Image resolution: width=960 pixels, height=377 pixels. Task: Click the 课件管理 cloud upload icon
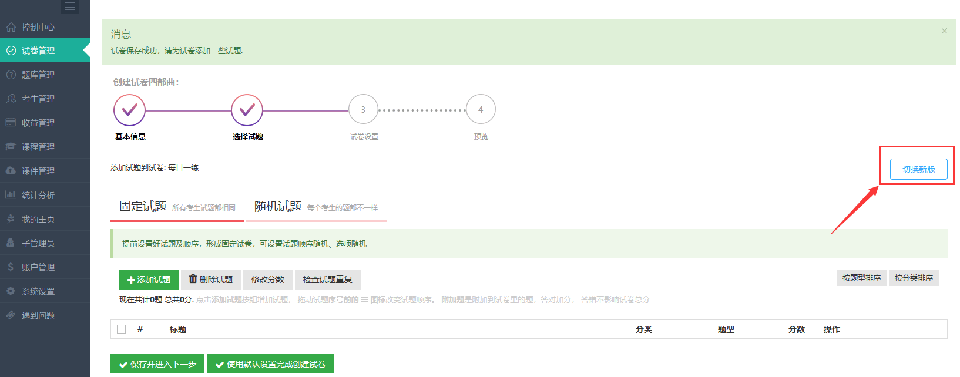tap(11, 171)
